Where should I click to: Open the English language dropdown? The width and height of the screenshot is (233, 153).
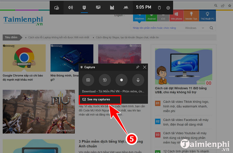pos(119,15)
